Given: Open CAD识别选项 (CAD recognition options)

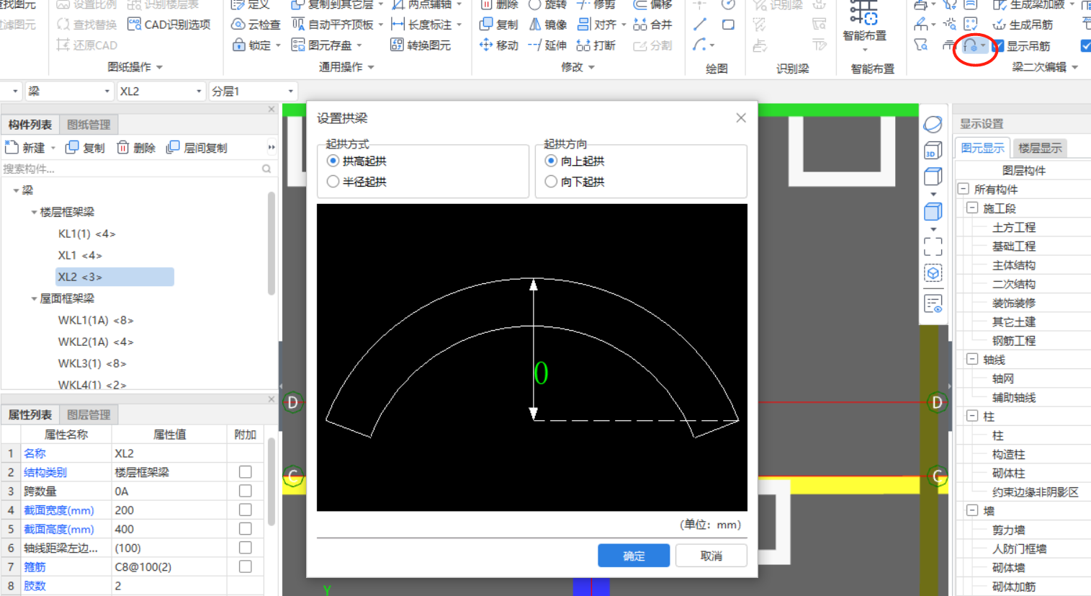Looking at the screenshot, I should click(x=169, y=25).
